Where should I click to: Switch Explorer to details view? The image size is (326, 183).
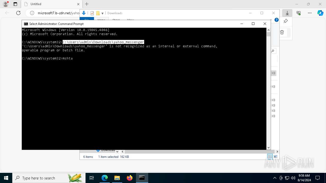pyautogui.click(x=270, y=157)
